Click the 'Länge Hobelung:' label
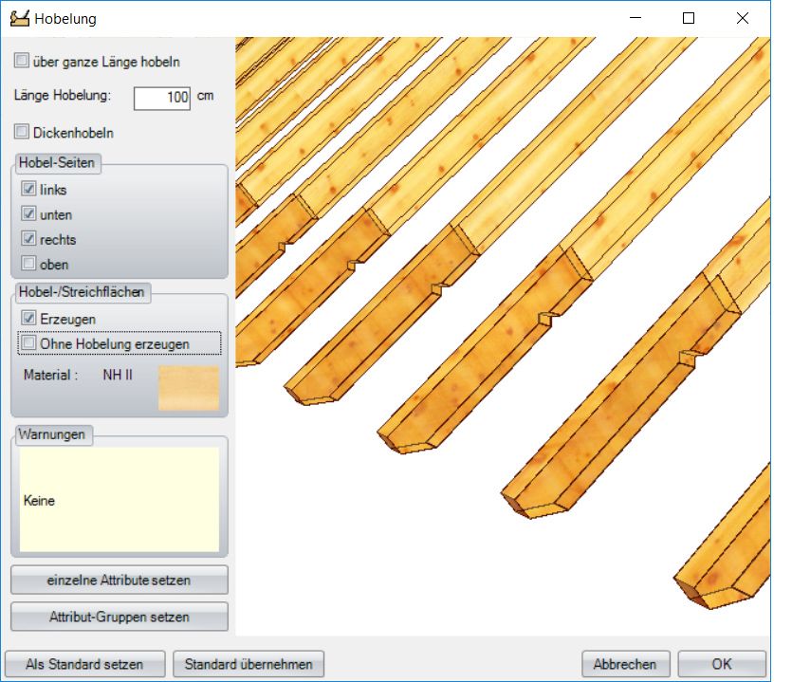The height and width of the screenshot is (682, 792). click(63, 96)
